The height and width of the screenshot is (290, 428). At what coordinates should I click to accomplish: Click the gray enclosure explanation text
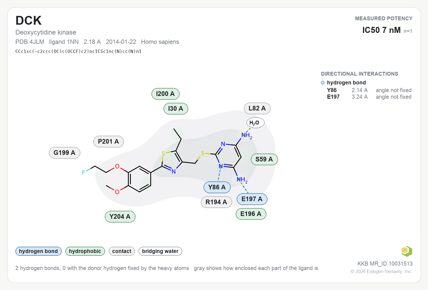[256, 268]
